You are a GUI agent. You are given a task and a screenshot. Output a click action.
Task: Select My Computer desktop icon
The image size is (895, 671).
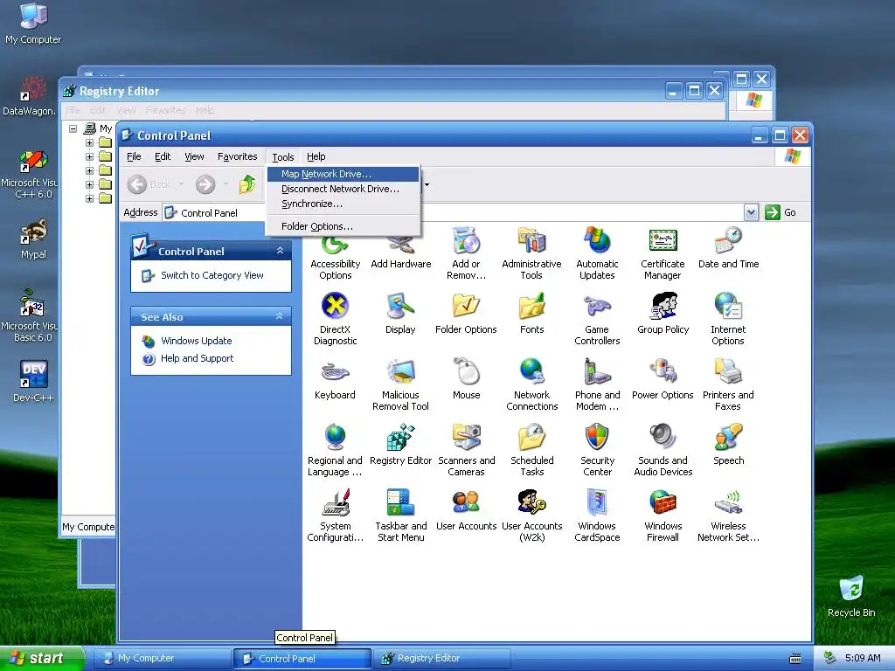pyautogui.click(x=33, y=24)
